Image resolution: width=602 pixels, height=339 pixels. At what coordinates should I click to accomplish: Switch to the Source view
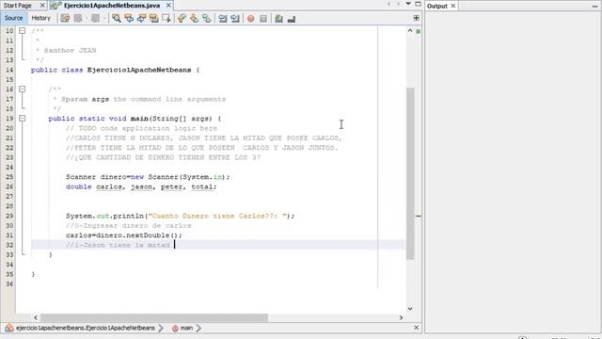tap(13, 18)
